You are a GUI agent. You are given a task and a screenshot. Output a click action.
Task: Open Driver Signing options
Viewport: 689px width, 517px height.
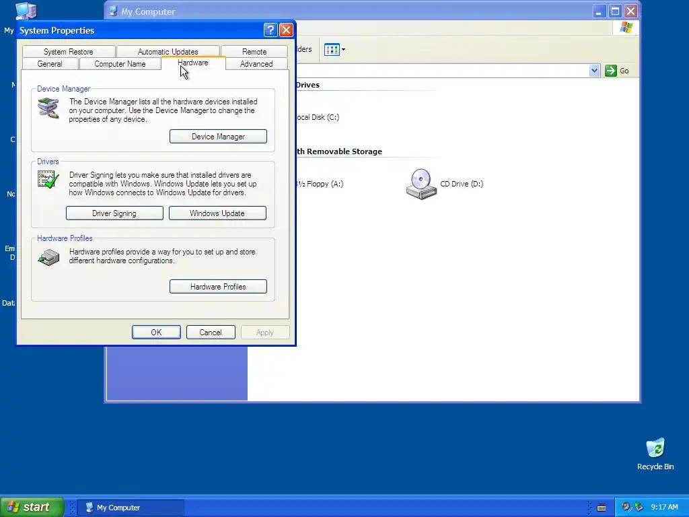[114, 213]
